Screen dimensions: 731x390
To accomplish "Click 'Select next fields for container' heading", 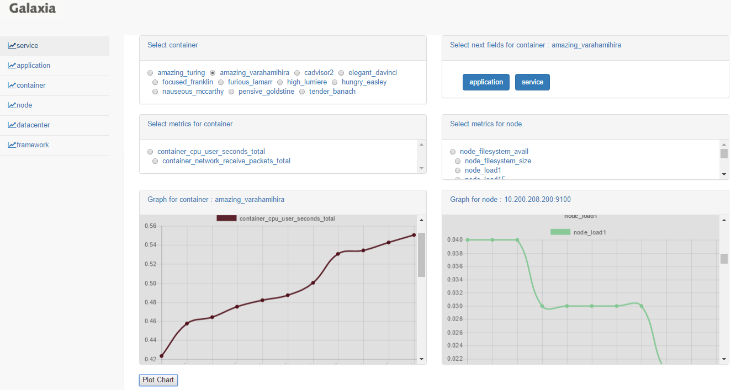I will pos(536,45).
